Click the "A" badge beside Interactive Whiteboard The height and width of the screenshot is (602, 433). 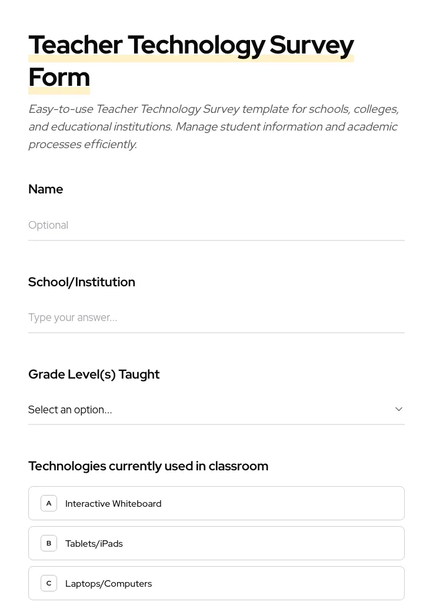point(49,503)
